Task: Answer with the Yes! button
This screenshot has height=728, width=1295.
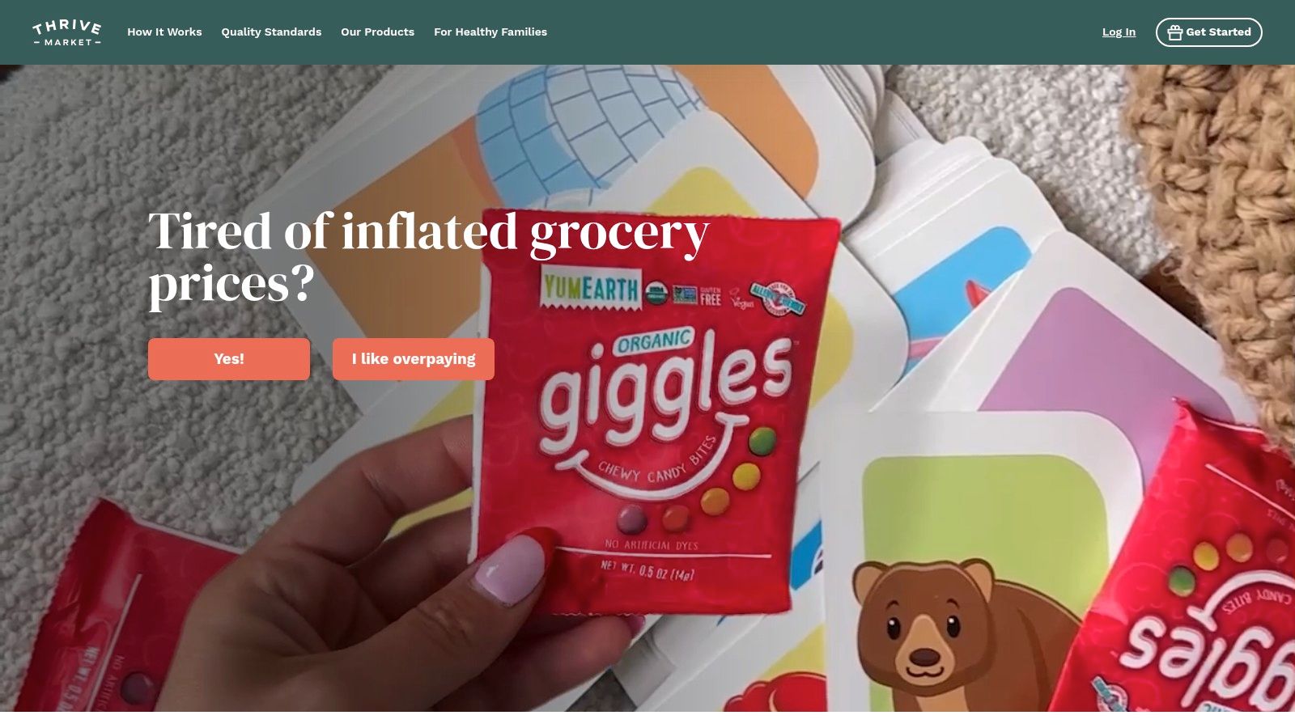Action: pos(229,359)
